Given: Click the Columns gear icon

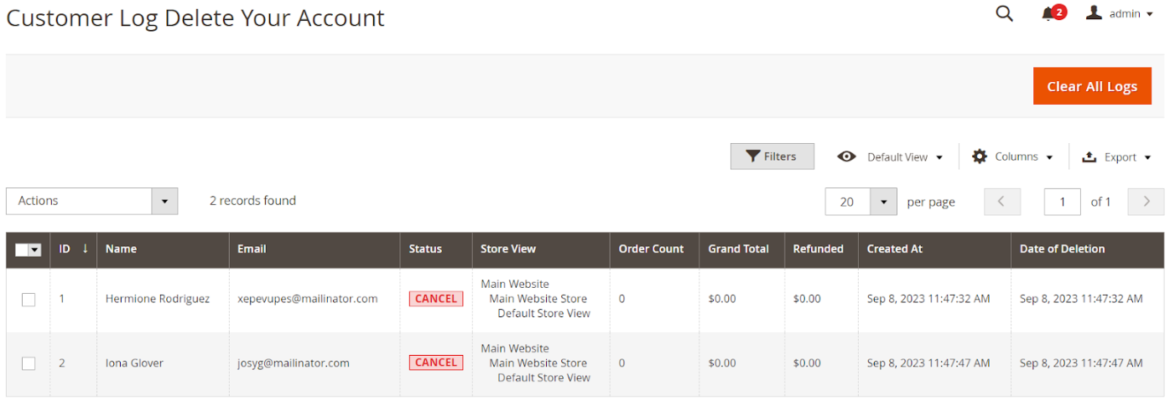Looking at the screenshot, I should click(980, 157).
